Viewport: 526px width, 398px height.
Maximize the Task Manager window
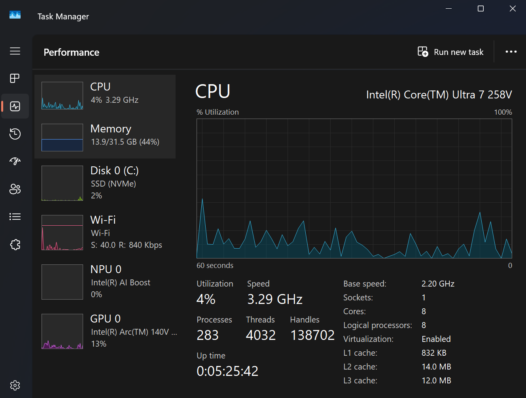[481, 9]
